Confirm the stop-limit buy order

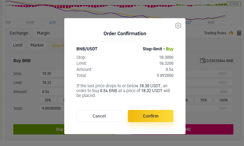[x=150, y=116]
